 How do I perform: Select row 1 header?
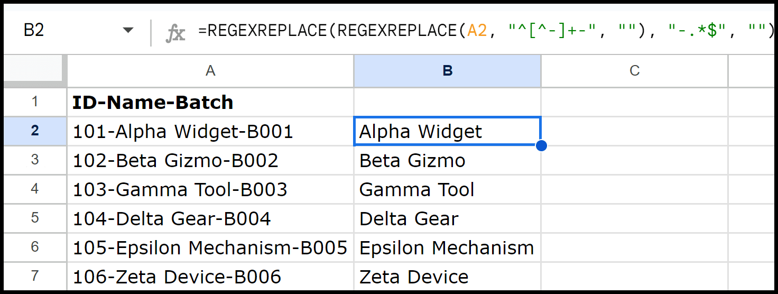click(x=35, y=102)
